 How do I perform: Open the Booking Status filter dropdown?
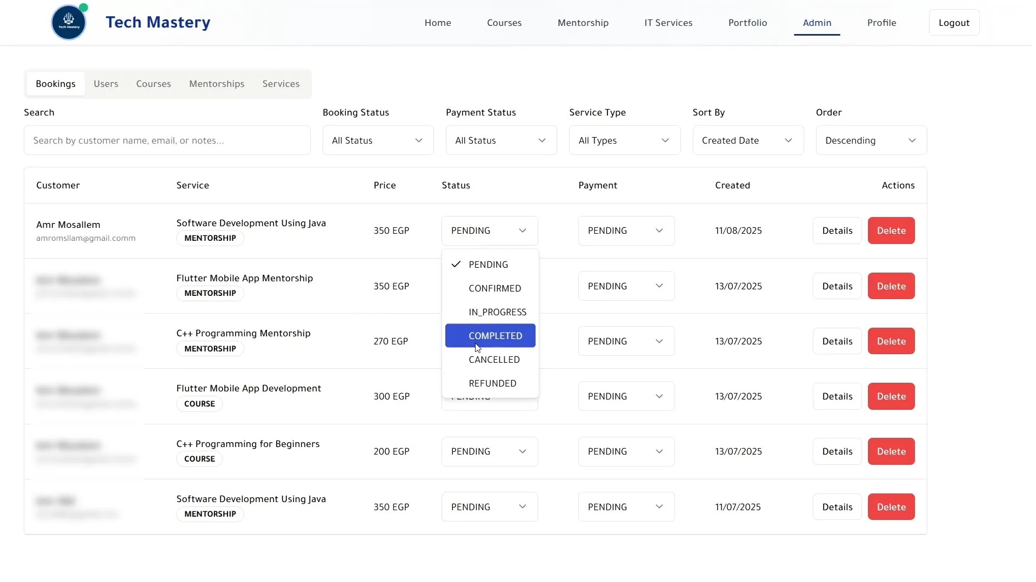tap(378, 140)
